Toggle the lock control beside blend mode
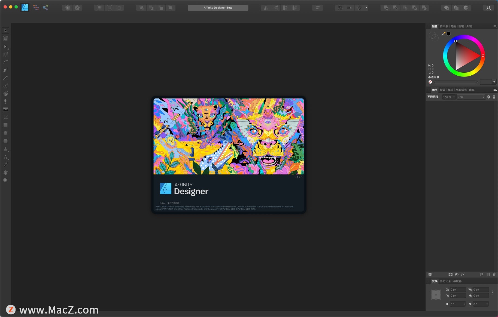498x317 pixels. 494,97
